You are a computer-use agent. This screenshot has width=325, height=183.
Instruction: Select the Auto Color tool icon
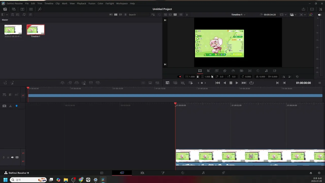pos(258,71)
